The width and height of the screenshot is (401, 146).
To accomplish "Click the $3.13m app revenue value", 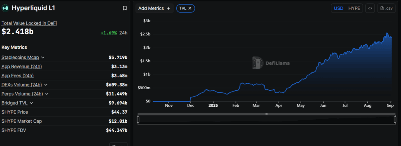I will (x=119, y=67).
